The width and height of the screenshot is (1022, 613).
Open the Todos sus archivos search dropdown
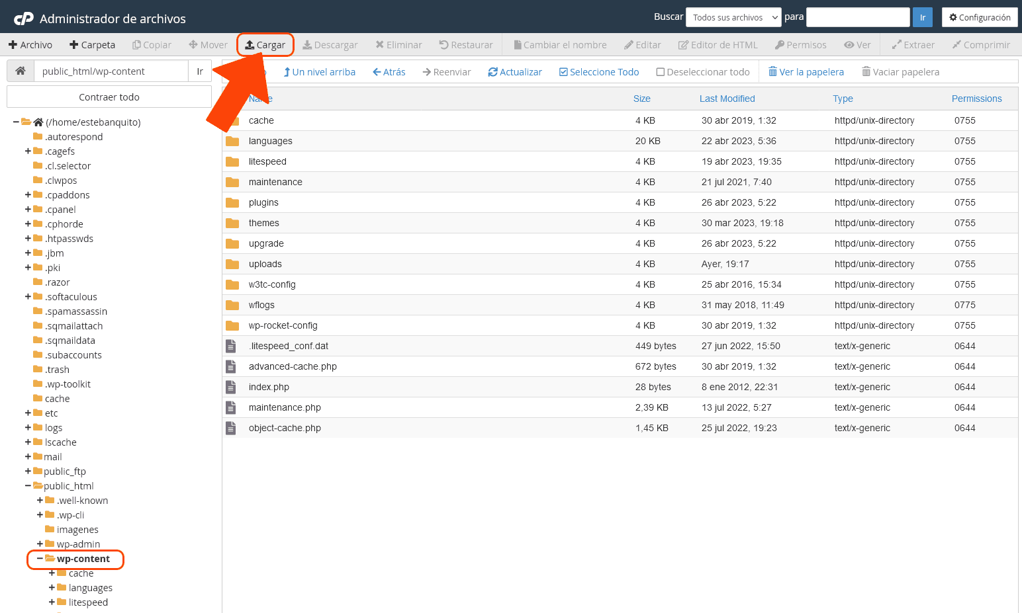734,17
